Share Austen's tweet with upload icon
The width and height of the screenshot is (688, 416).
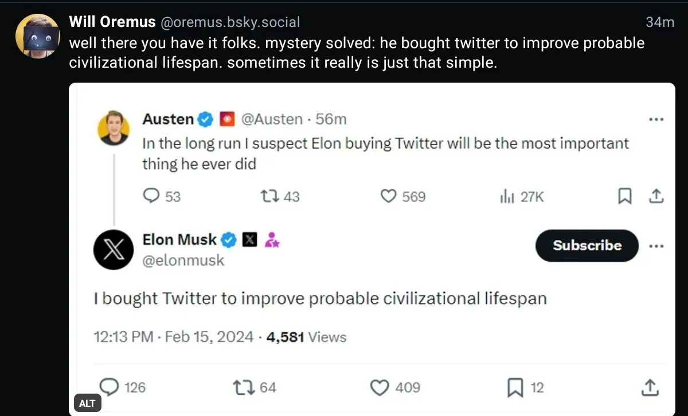pos(656,196)
